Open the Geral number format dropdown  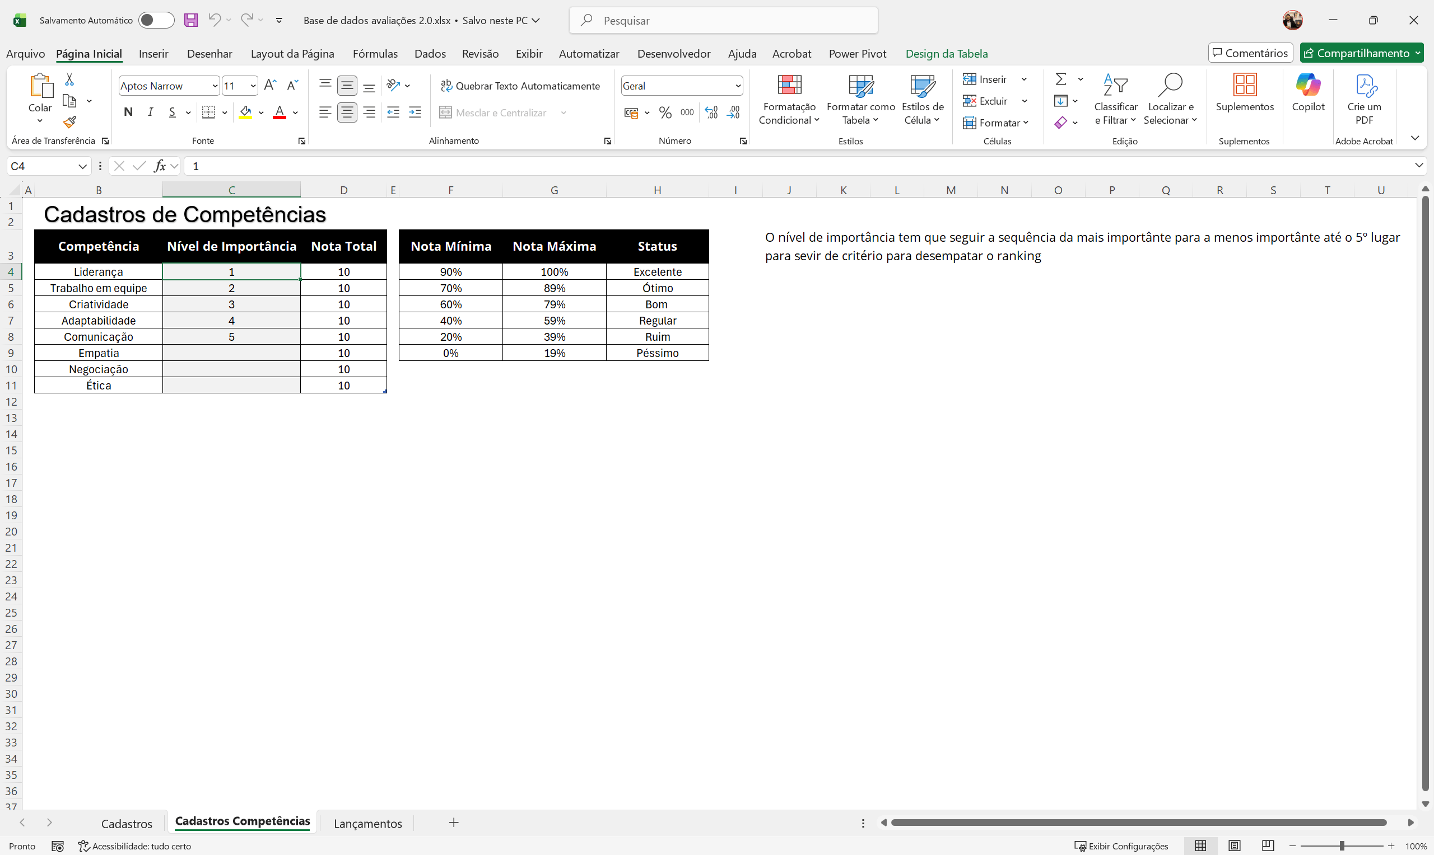[739, 85]
